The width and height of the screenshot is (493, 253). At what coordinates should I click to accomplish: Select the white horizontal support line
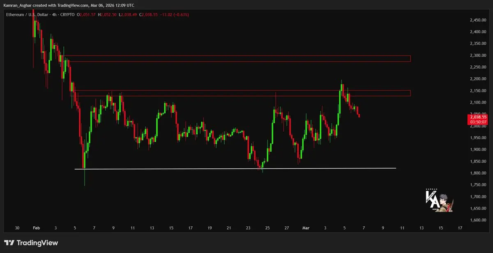tap(235, 168)
